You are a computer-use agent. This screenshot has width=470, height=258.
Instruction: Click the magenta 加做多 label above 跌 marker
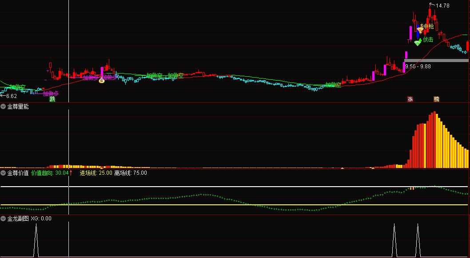point(51,94)
